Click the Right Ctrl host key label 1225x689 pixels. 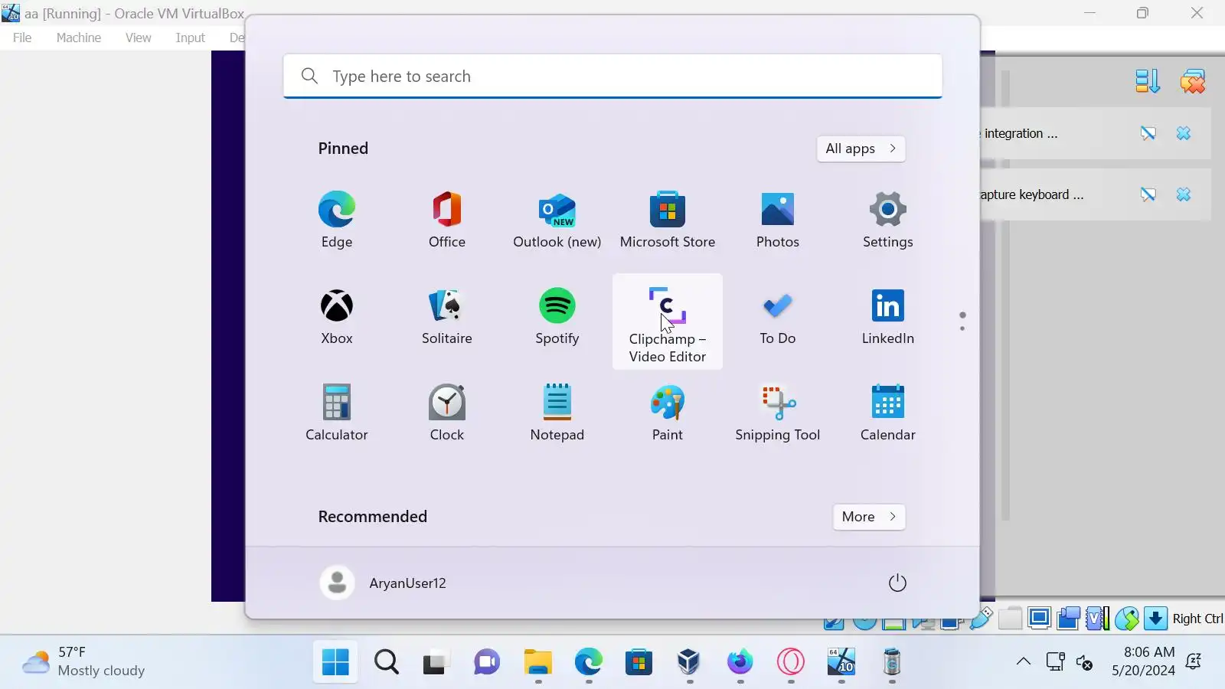1197,619
